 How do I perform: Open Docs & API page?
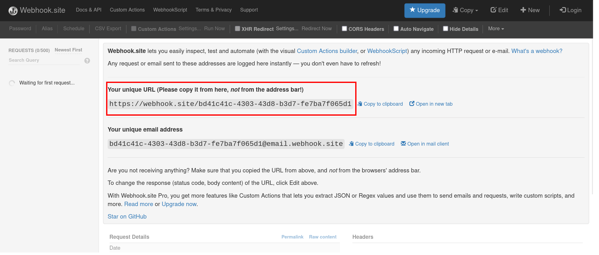pyautogui.click(x=89, y=10)
